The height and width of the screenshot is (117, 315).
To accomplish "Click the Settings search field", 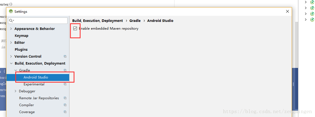I will point(38,21).
